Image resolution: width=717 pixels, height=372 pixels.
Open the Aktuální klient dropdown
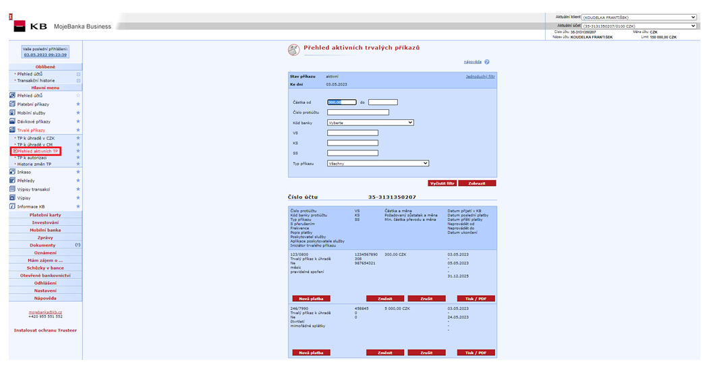pyautogui.click(x=638, y=17)
